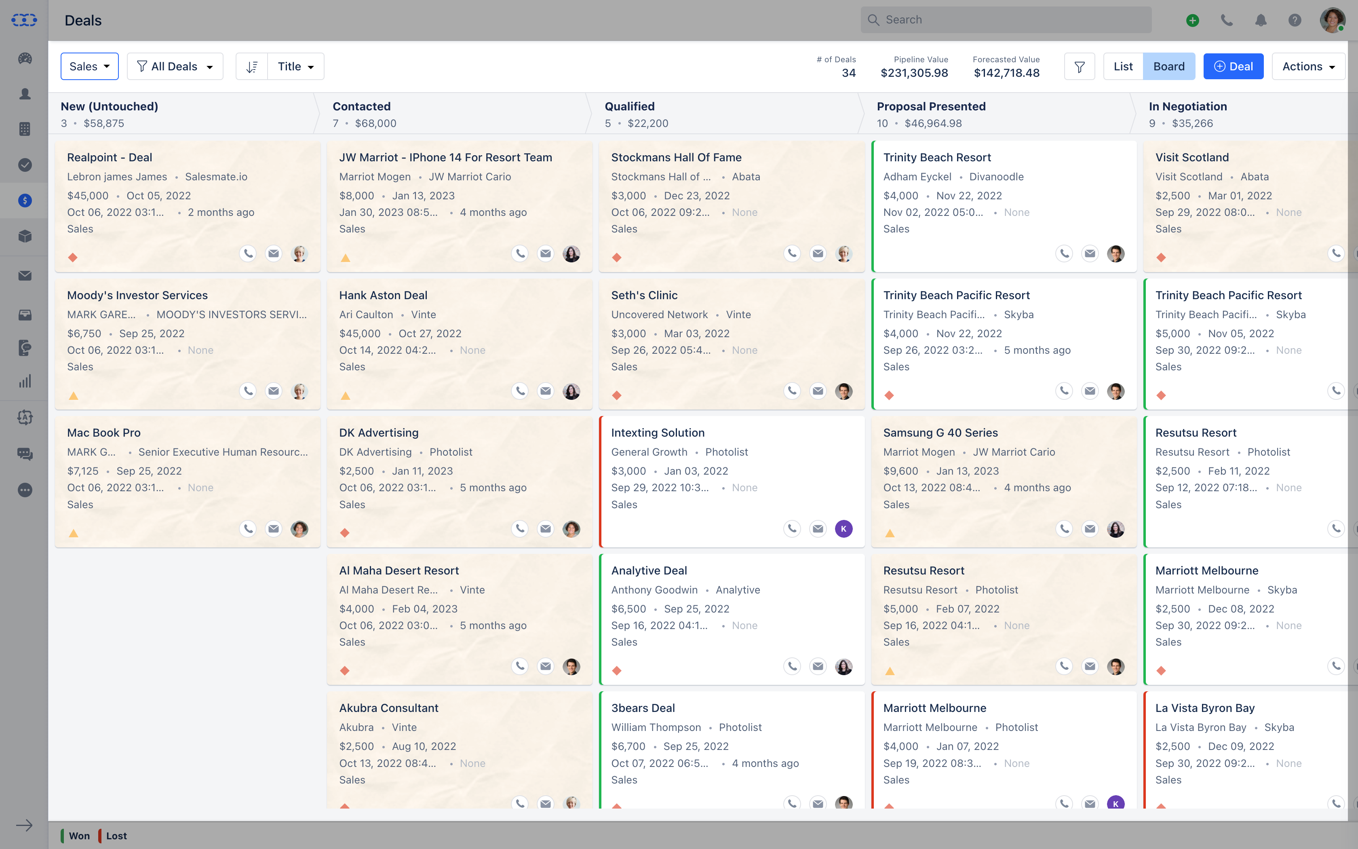Toggle the sort order icon

pos(252,66)
